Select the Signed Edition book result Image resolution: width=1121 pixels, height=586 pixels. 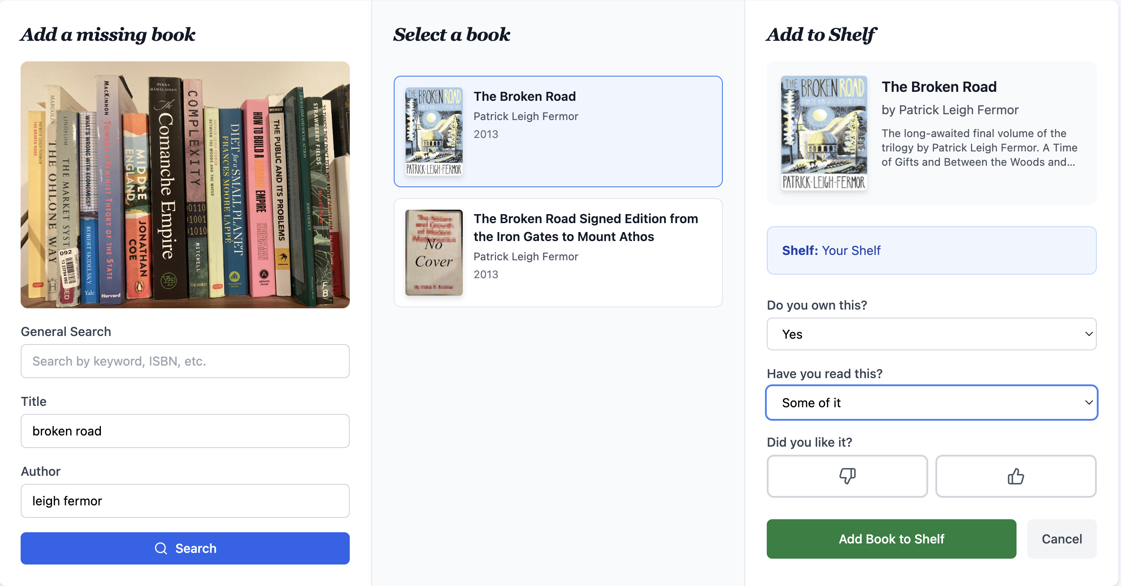point(558,252)
